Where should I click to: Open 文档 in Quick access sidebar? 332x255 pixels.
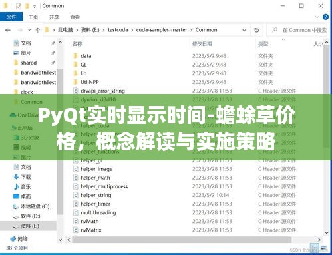pyautogui.click(x=26, y=43)
